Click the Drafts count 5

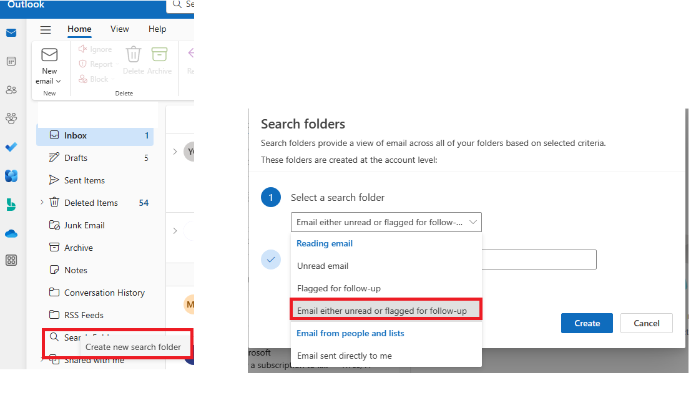[x=146, y=158]
